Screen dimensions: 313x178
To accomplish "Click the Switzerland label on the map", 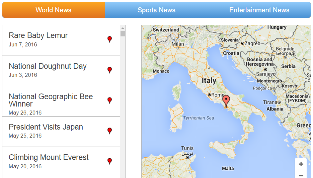I will (x=166, y=30).
